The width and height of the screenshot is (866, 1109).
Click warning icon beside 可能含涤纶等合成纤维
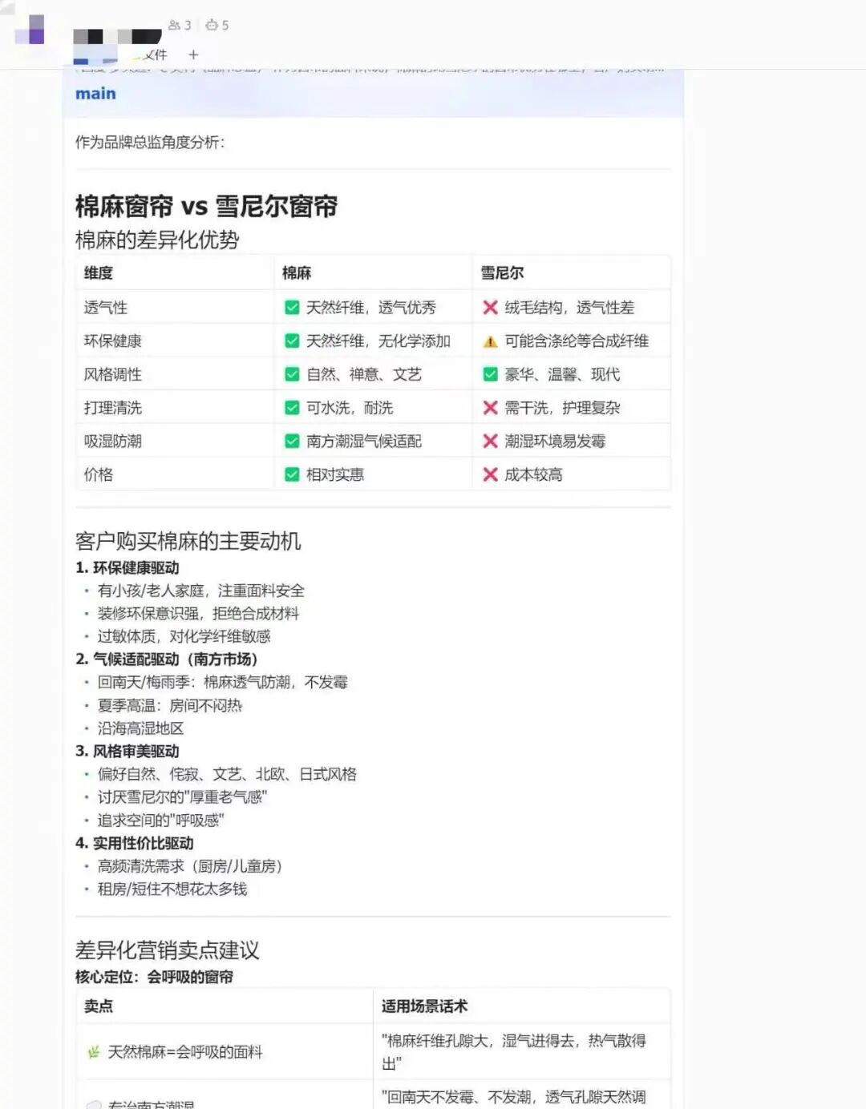click(490, 341)
